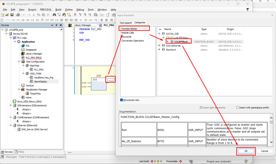The height and width of the screenshot is (164, 276).
Task: Collapse the Task Configuration tree node
Action: pos(19,61)
